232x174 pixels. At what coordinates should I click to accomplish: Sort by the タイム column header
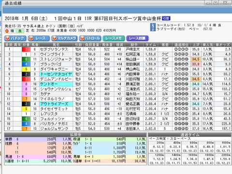tap(151, 44)
